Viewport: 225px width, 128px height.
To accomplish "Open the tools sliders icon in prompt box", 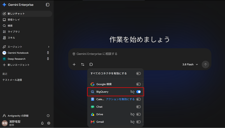I will coord(83,65).
